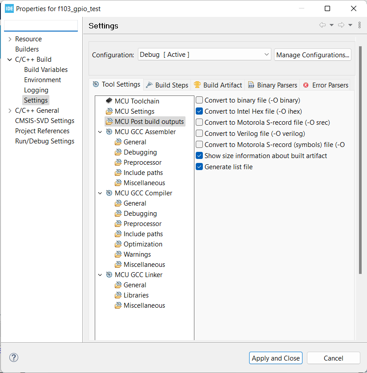Click the Build Artifact trophy icon
Viewport: 367px width, 373px height.
pyautogui.click(x=197, y=85)
